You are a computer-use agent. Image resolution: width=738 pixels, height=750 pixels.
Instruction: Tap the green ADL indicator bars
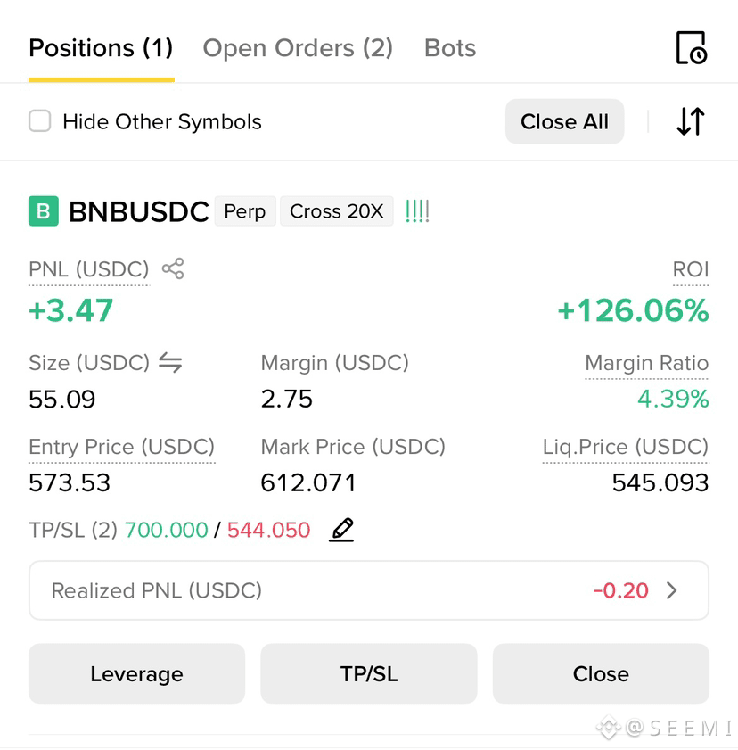coord(417,211)
